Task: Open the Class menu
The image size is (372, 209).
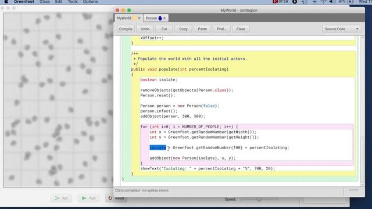Action: (x=45, y=2)
